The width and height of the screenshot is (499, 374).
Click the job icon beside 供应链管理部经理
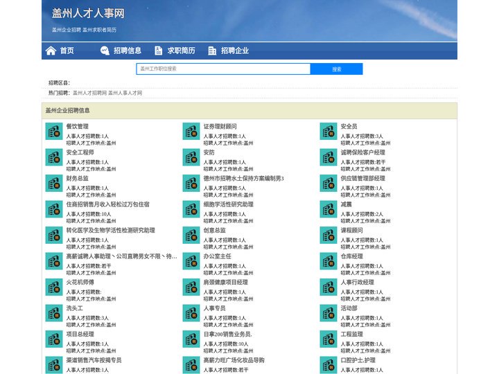coord(329,183)
